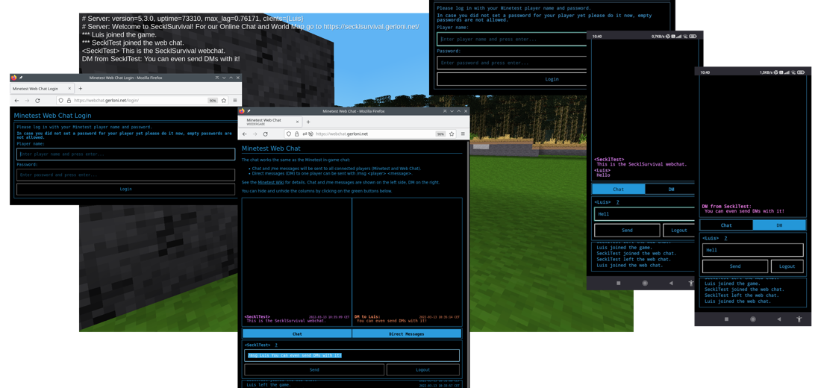Open Firefox menu in Web Chat Login window

point(235,101)
